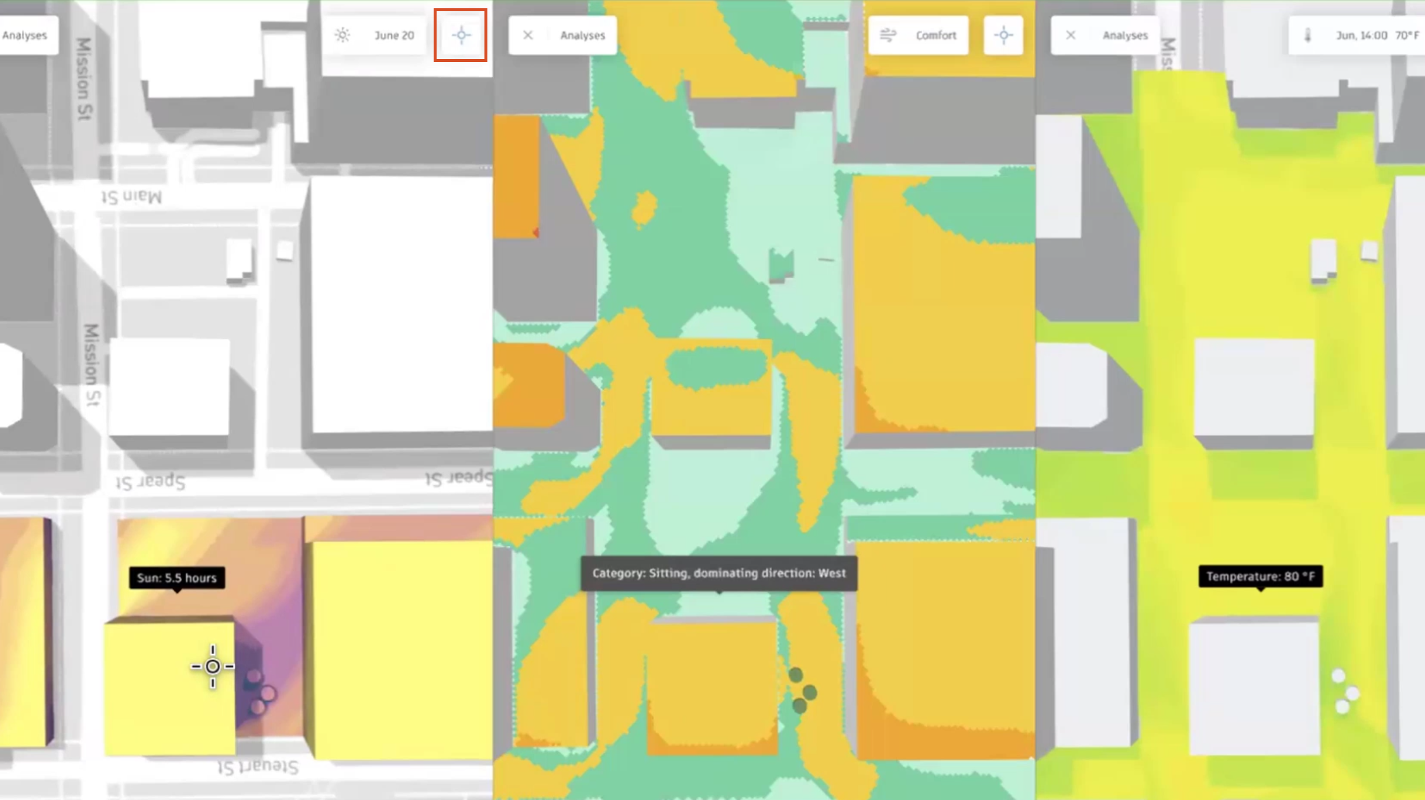Click the move/navigate crosshair icon left panel
This screenshot has height=800, width=1425.
pos(461,34)
